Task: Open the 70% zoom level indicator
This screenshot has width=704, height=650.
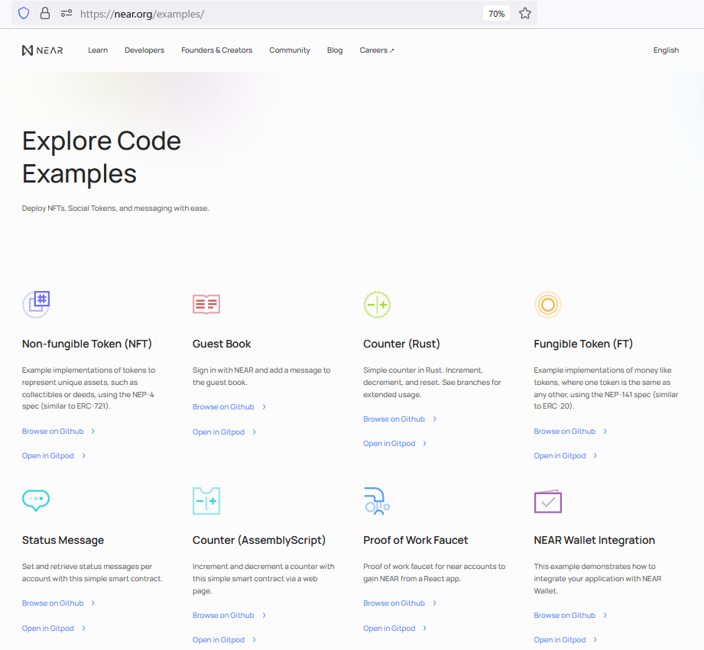Action: coord(496,14)
